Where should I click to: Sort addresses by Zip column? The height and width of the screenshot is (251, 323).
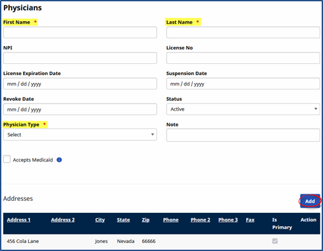click(x=145, y=220)
